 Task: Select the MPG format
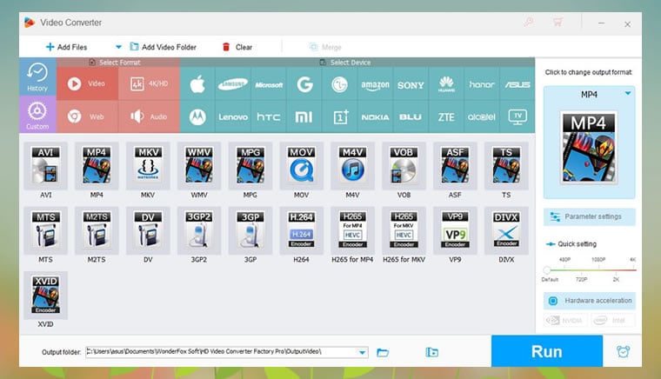250,165
